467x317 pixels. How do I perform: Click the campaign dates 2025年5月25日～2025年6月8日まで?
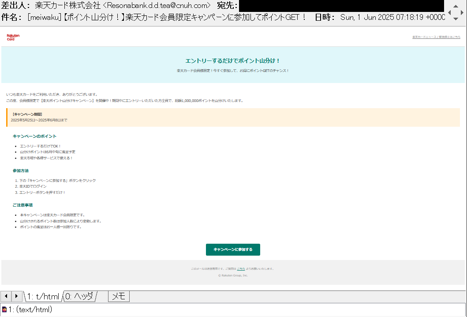[x=39, y=120]
